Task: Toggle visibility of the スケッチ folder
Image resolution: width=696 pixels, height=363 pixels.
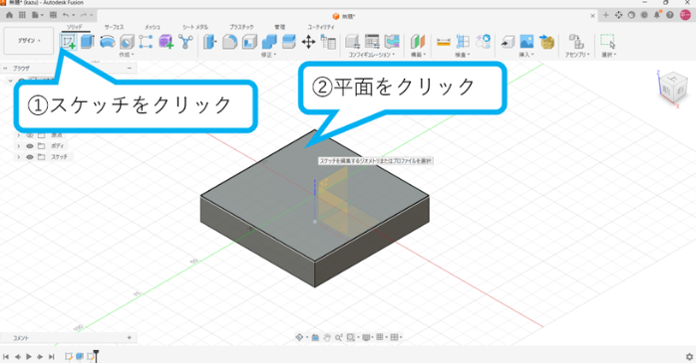Action: click(30, 157)
